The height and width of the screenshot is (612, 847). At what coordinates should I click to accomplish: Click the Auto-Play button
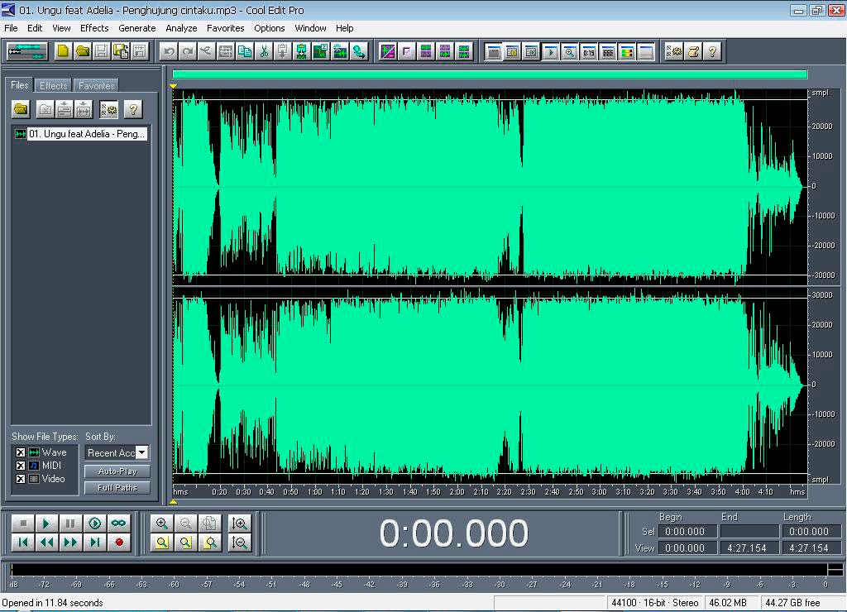click(x=117, y=471)
